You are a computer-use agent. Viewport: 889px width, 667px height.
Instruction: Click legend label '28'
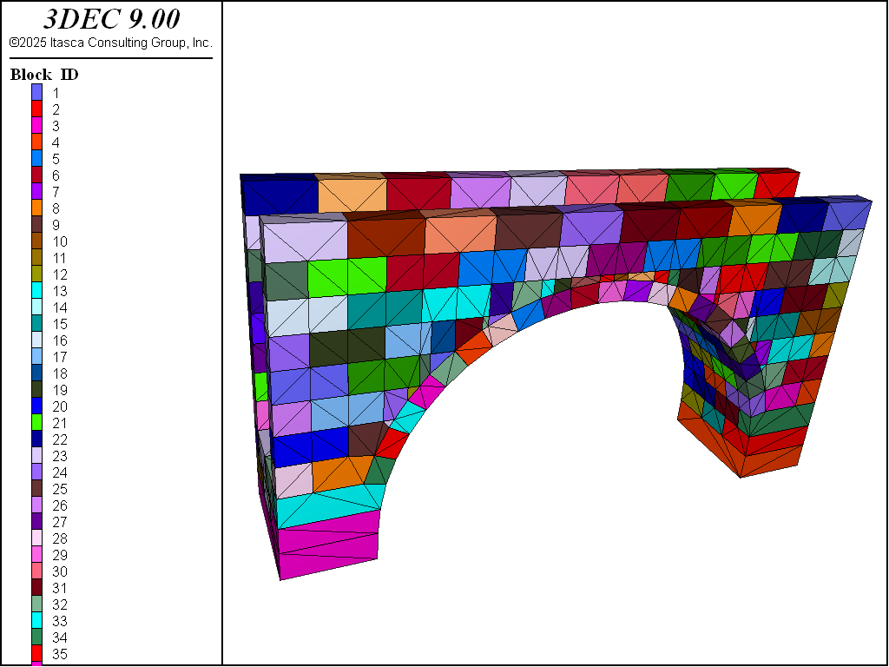[x=60, y=538]
